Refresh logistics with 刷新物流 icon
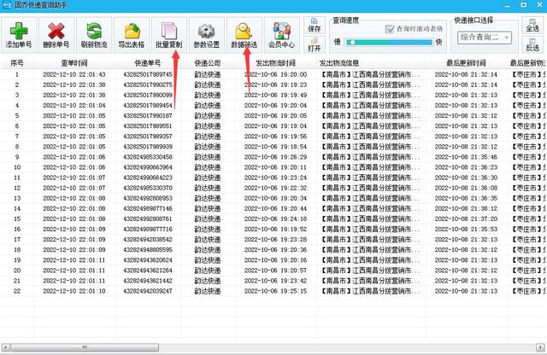 (x=94, y=31)
